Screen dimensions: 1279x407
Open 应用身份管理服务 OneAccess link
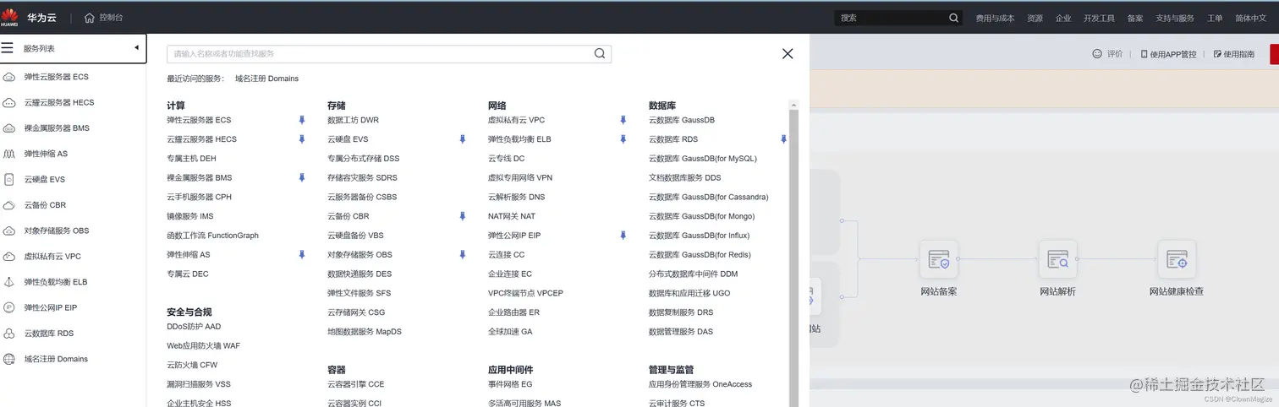(x=700, y=384)
